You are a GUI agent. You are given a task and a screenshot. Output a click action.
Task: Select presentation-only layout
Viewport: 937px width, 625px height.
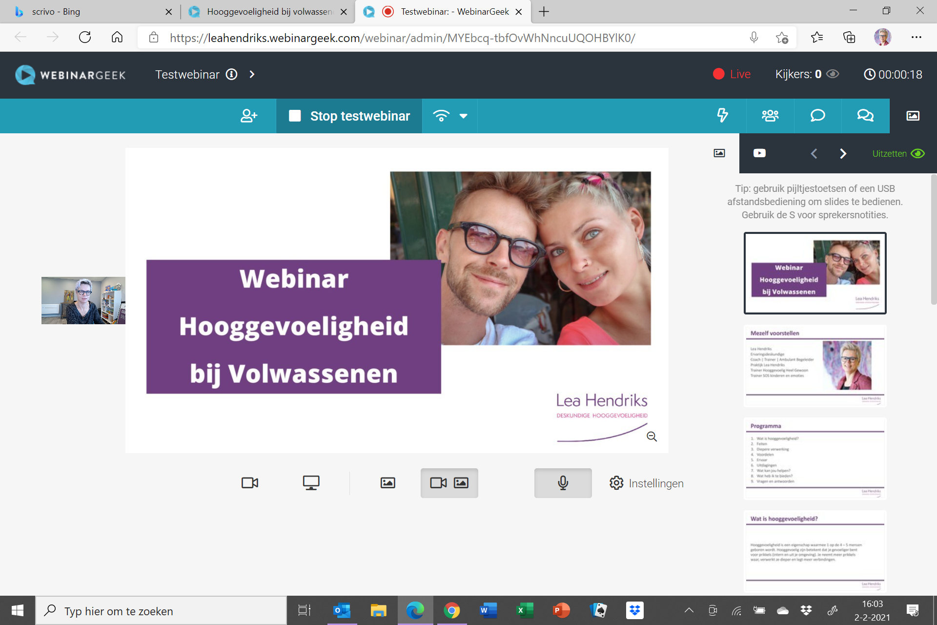click(x=388, y=483)
